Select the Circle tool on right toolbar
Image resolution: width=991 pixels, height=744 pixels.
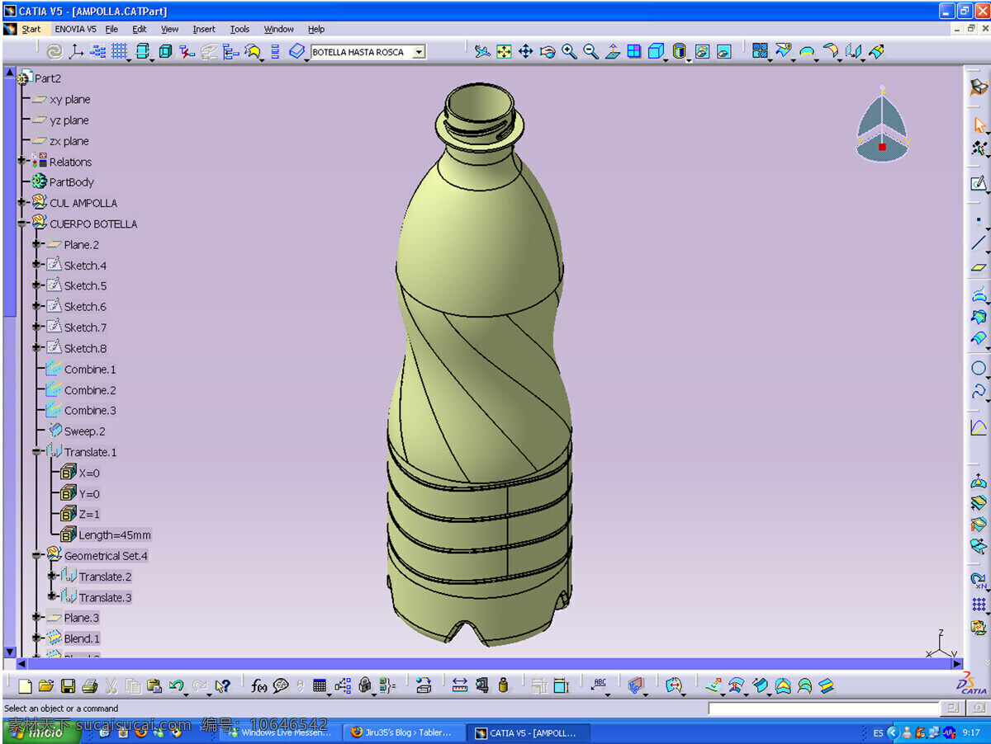(979, 369)
